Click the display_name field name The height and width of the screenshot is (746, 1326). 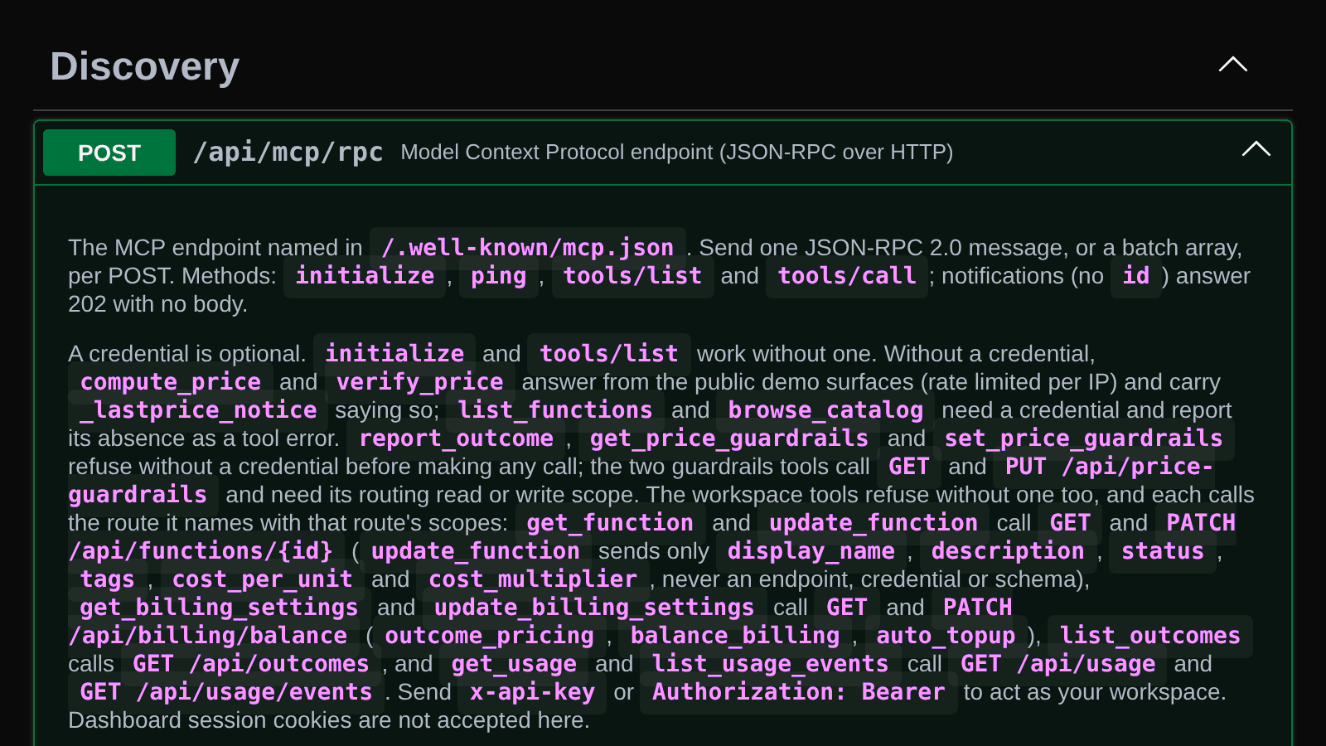point(811,551)
